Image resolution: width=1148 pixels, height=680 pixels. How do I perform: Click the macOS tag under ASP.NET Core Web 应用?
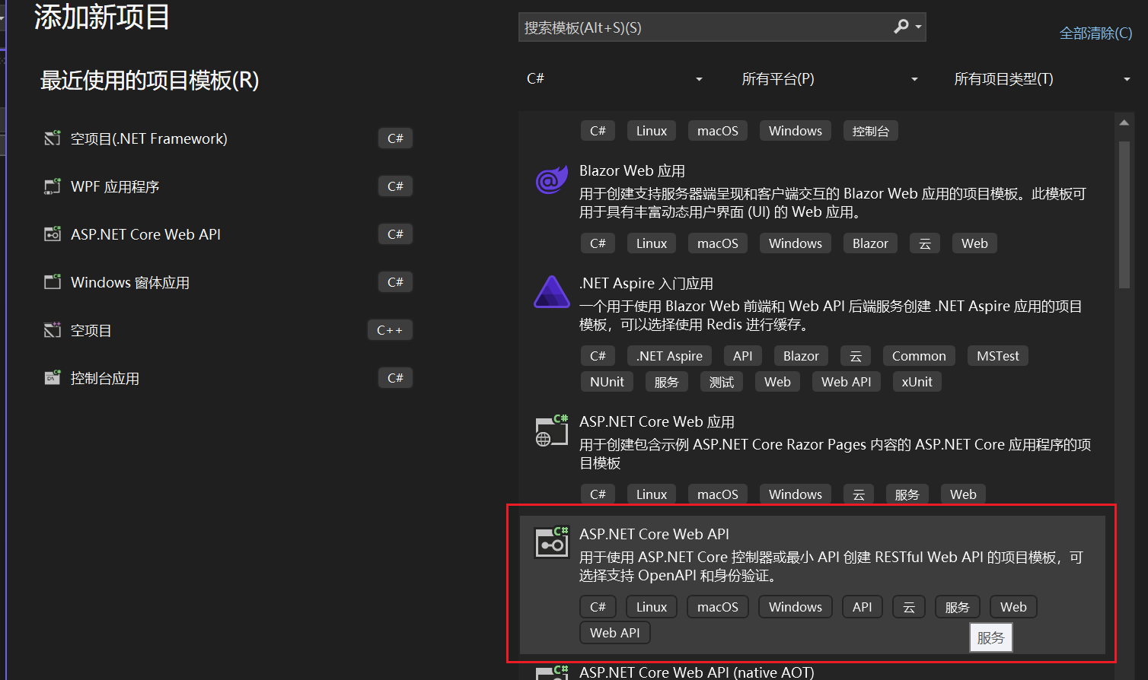pyautogui.click(x=717, y=494)
